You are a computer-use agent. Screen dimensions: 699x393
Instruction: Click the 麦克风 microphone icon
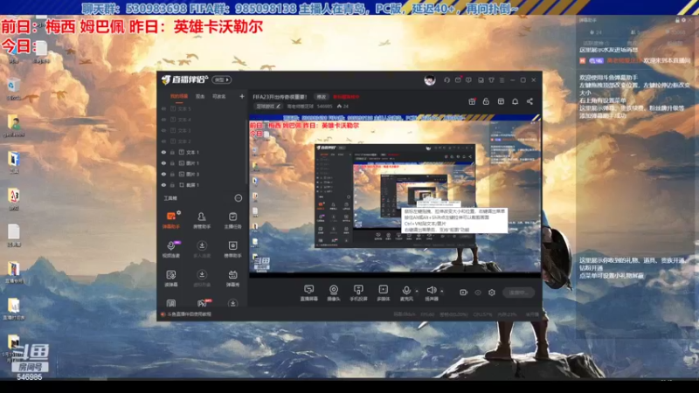tap(406, 291)
